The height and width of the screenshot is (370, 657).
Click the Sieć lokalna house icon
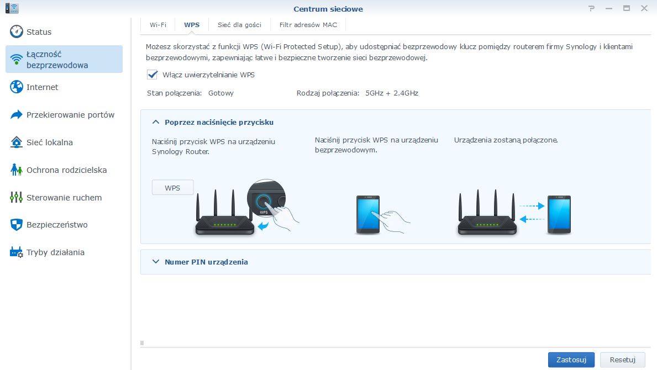tap(17, 142)
